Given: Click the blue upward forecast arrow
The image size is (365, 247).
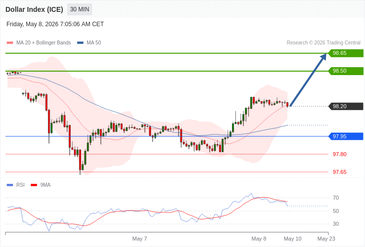Looking at the screenshot, I should click(308, 80).
